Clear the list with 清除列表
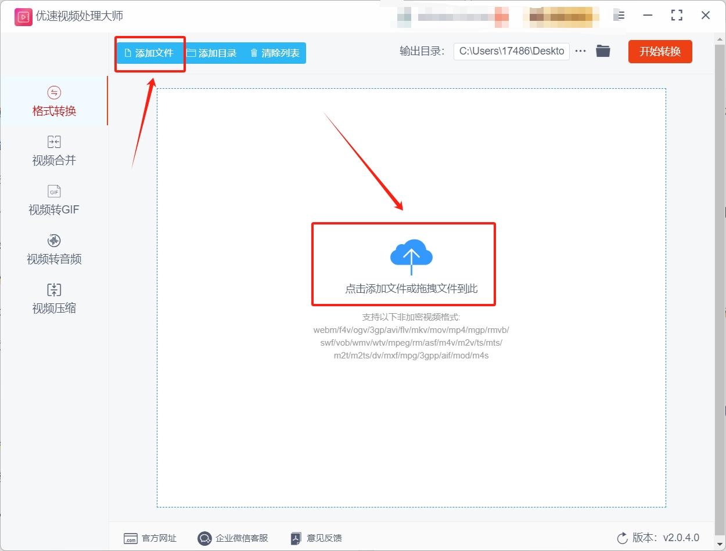This screenshot has width=726, height=551. (275, 53)
